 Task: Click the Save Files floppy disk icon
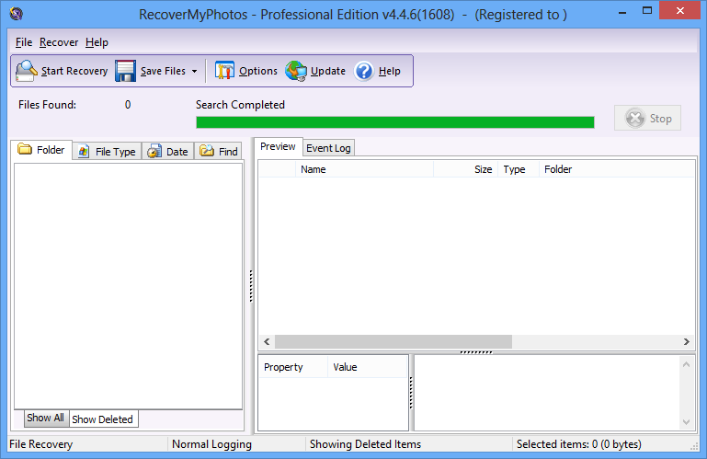(x=125, y=71)
